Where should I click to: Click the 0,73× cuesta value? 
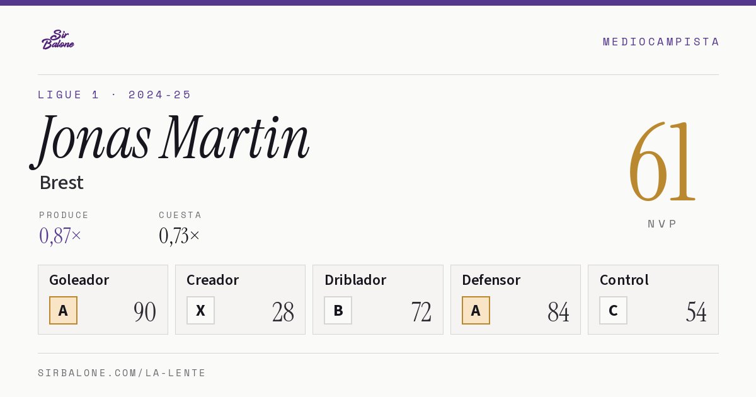click(x=180, y=236)
